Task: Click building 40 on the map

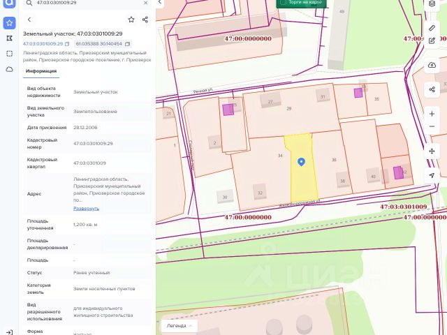Action: pos(373,176)
